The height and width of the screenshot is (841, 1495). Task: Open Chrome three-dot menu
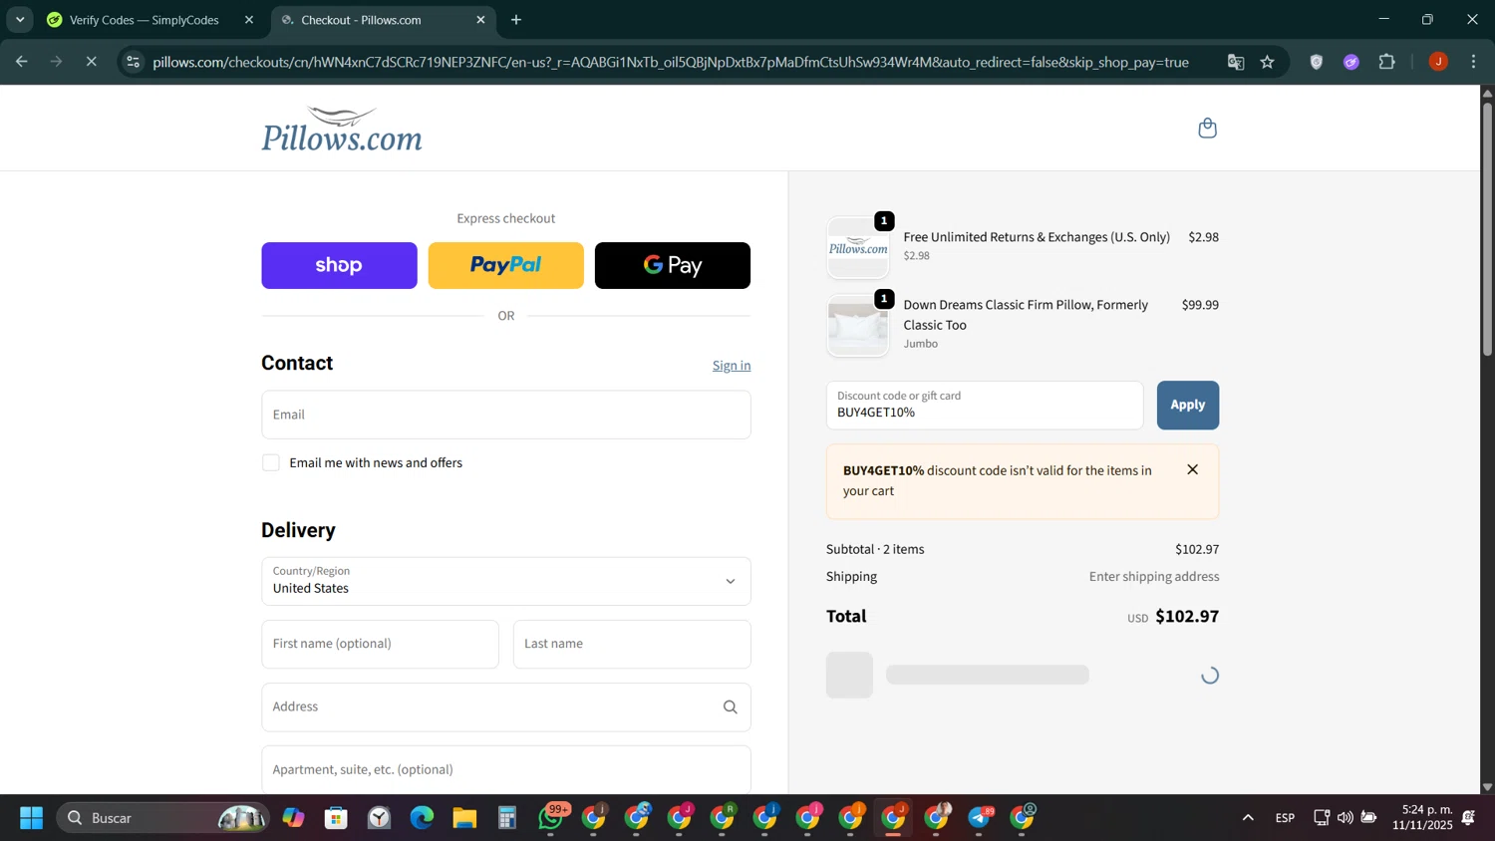coord(1473,62)
